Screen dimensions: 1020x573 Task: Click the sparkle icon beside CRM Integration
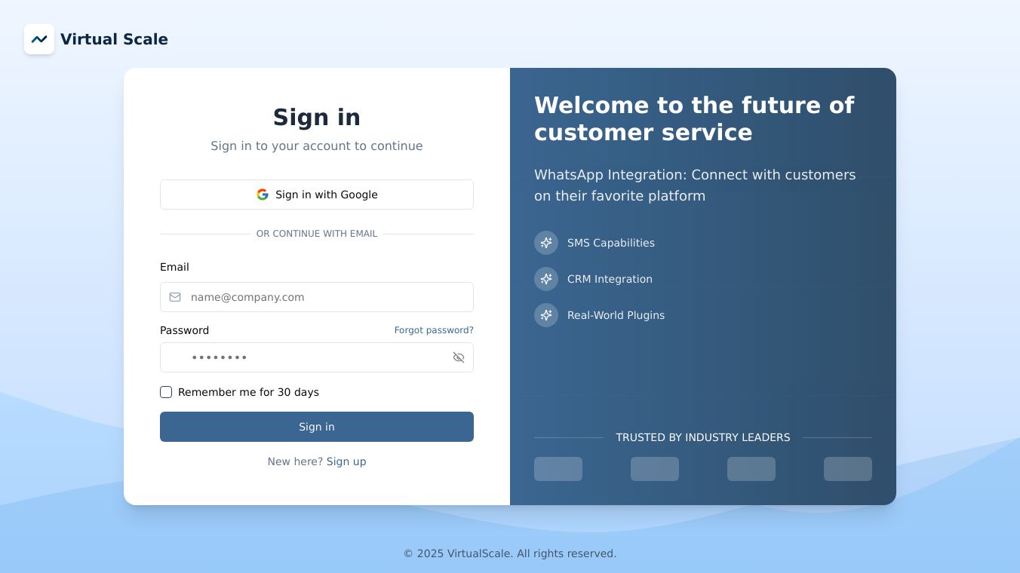(546, 279)
